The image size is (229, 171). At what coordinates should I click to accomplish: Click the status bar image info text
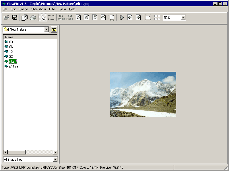pos(63,168)
